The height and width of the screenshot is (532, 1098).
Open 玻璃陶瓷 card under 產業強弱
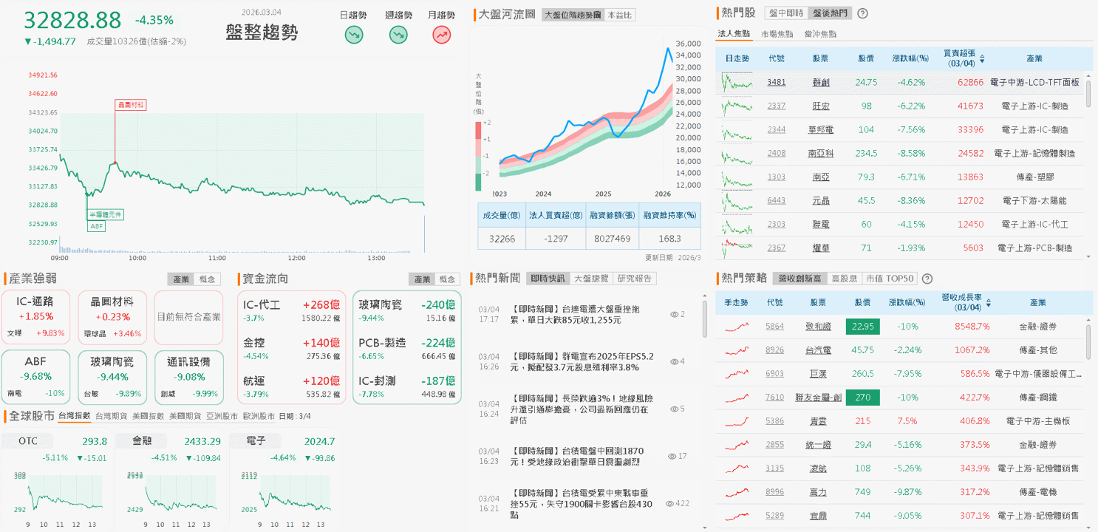coord(112,378)
